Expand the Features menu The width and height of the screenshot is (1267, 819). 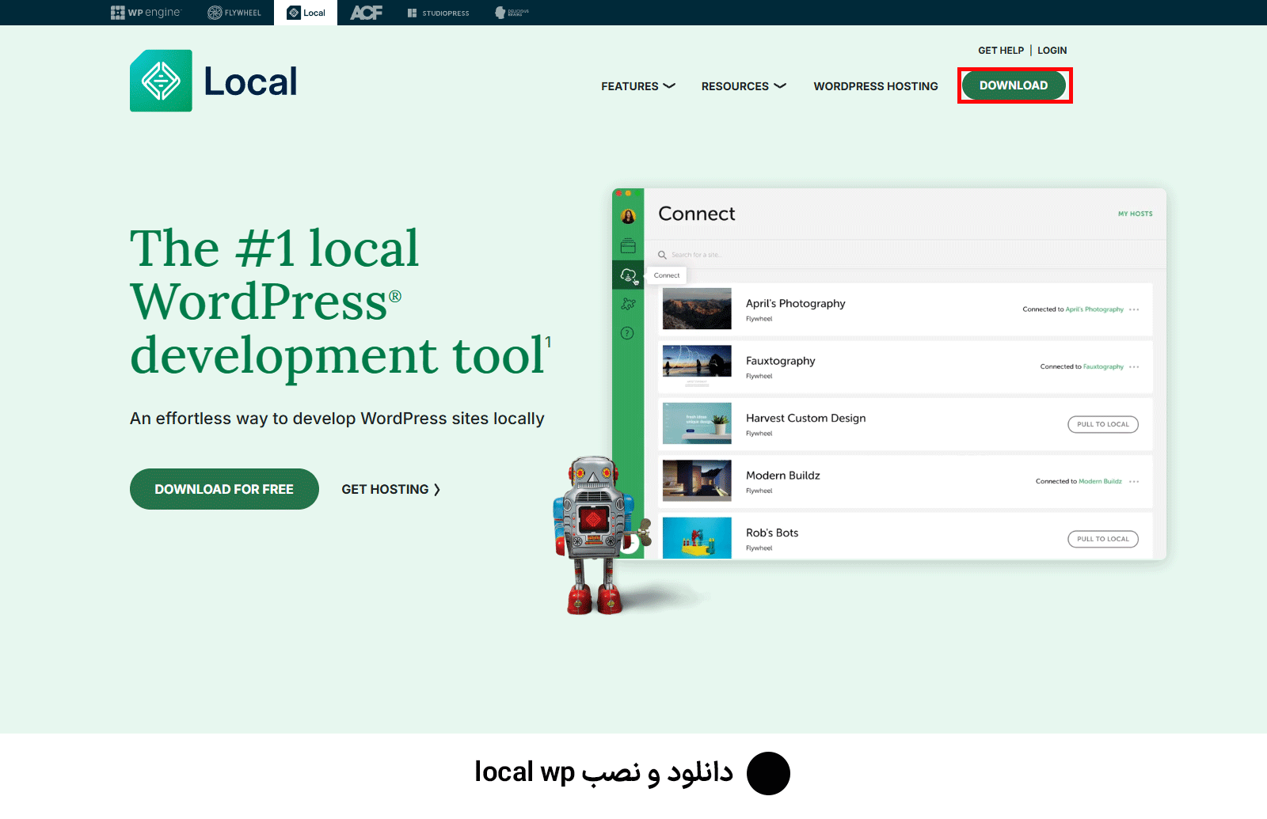click(x=638, y=86)
